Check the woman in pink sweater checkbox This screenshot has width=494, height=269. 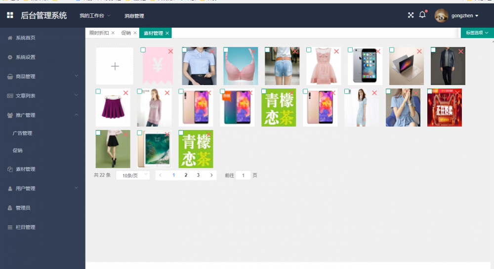coord(140,91)
